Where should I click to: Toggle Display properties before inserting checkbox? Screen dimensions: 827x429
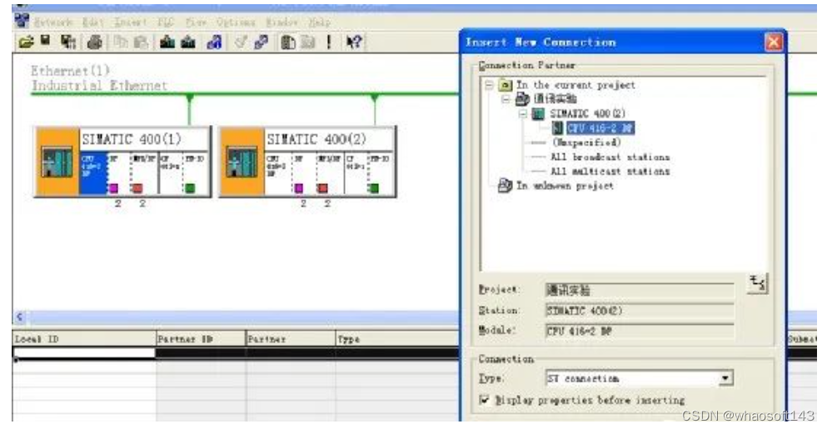pyautogui.click(x=485, y=400)
